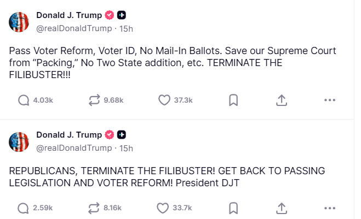
Task: Open the second post's profile avatar
Action: [19, 141]
